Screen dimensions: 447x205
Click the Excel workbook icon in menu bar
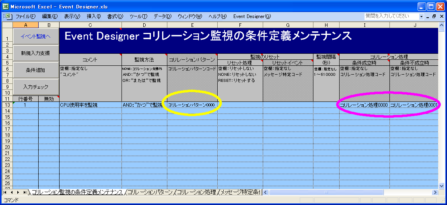pyautogui.click(x=8, y=16)
